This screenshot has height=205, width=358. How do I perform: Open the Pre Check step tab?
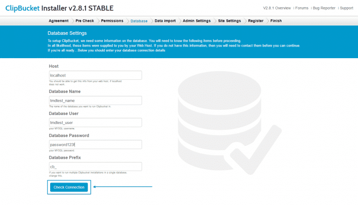(85, 21)
